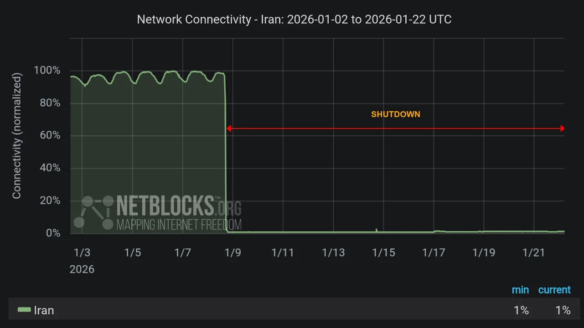The height and width of the screenshot is (328, 584).
Task: Click the NetBlocks network graph logo icon
Action: click(x=93, y=212)
